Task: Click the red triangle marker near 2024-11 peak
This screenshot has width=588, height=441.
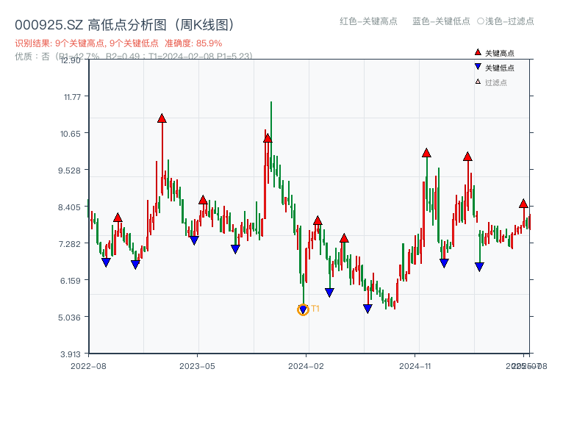Action: (426, 153)
